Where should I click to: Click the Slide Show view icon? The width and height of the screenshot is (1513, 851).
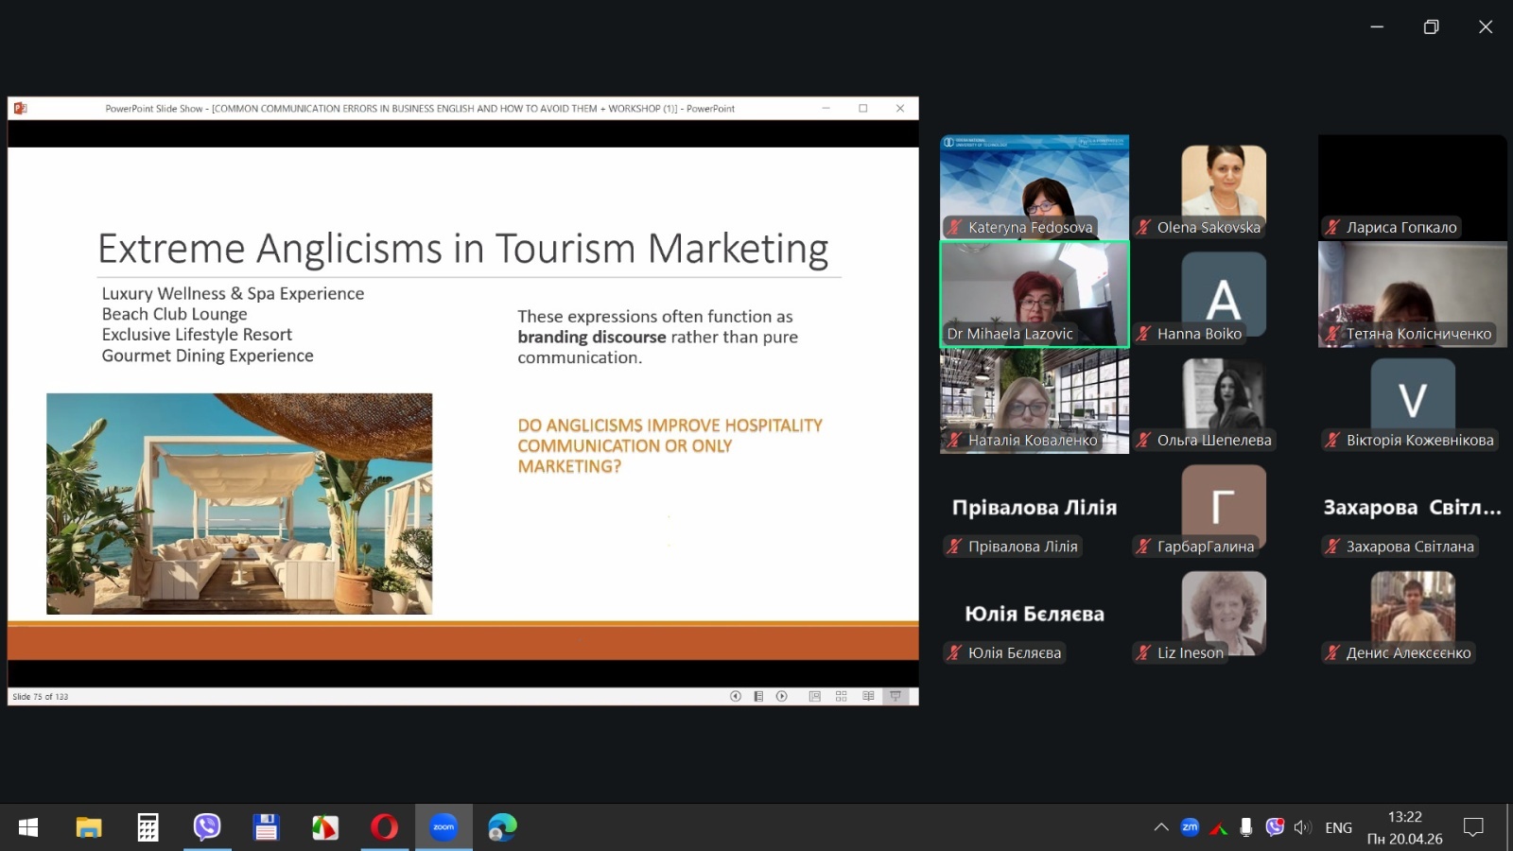coord(895,696)
